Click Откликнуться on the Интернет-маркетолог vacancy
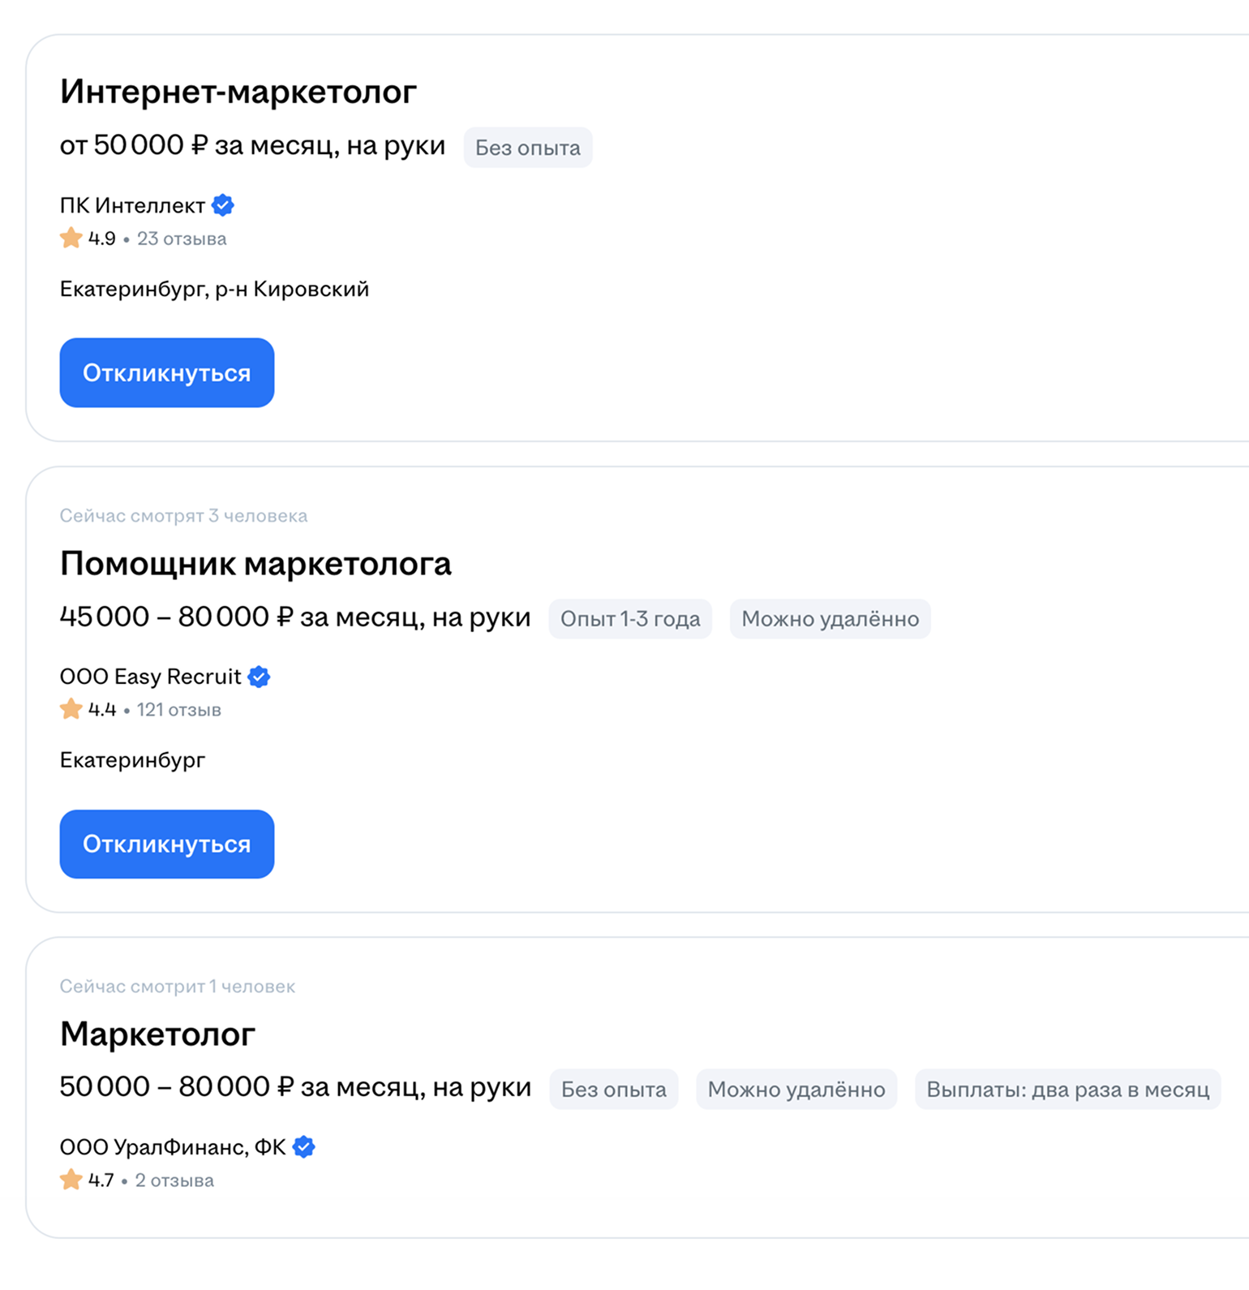The image size is (1249, 1290). click(x=166, y=372)
